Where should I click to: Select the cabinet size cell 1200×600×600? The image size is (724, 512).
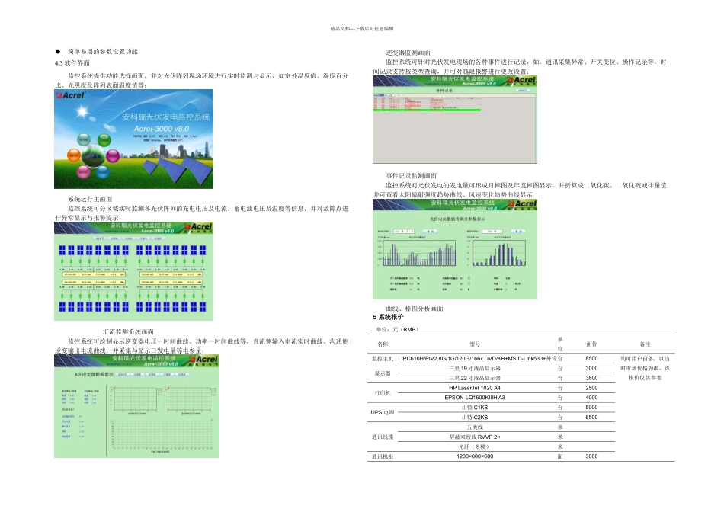click(x=475, y=456)
